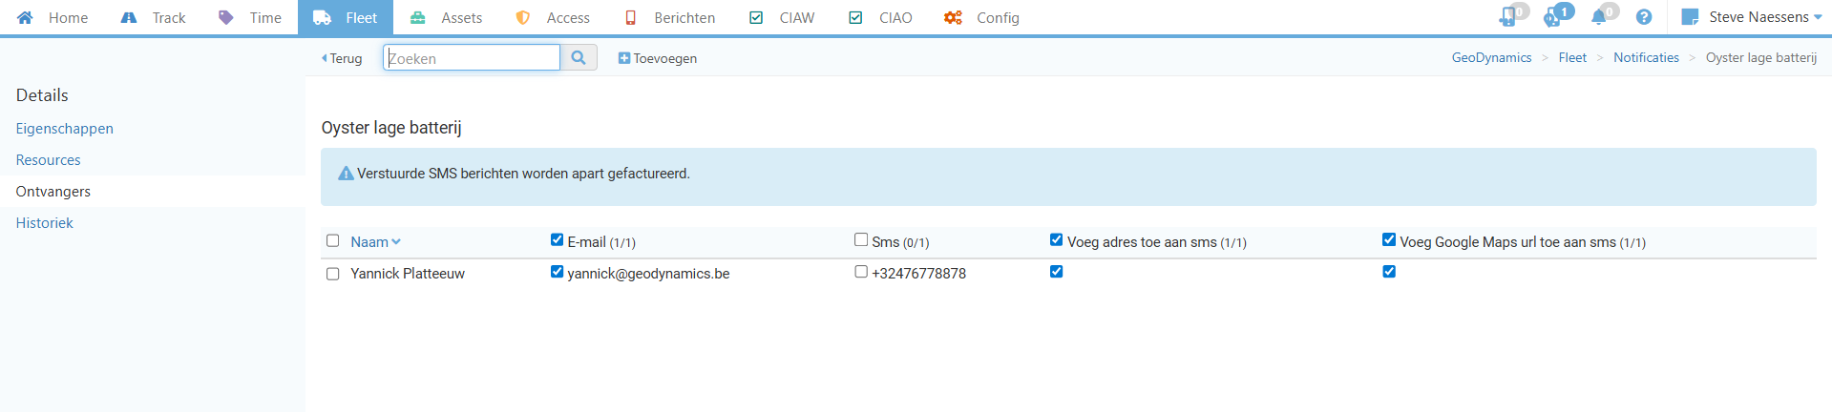Click the plus icon beside Toevoegen

pyautogui.click(x=624, y=58)
